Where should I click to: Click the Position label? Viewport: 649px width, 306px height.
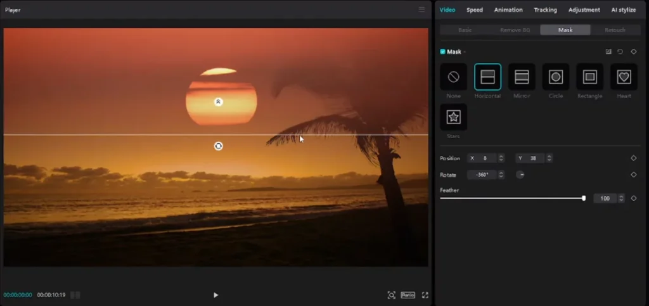[x=450, y=158]
